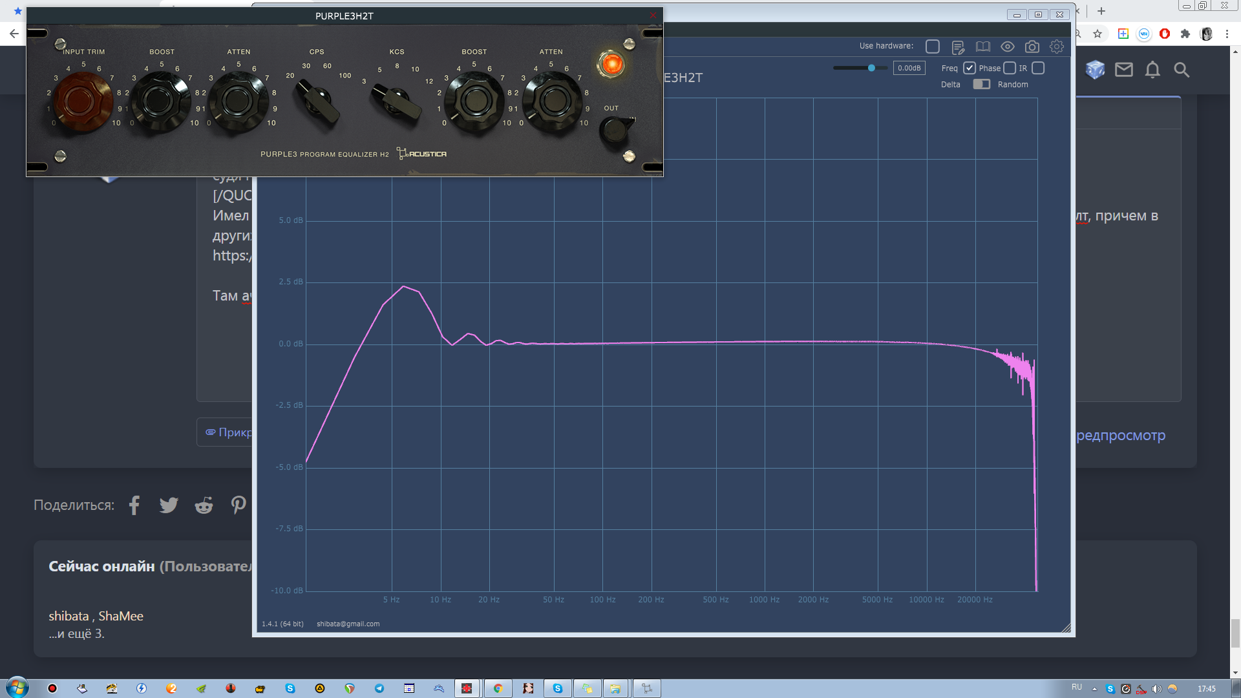Image resolution: width=1241 pixels, height=698 pixels.
Task: Click the camera screenshot icon
Action: pos(1032,47)
